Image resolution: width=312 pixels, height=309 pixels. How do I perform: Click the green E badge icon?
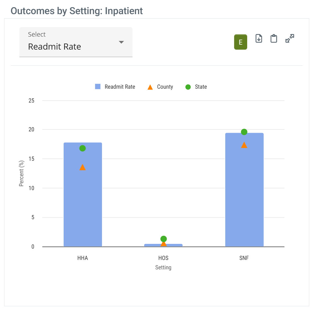[x=241, y=42]
